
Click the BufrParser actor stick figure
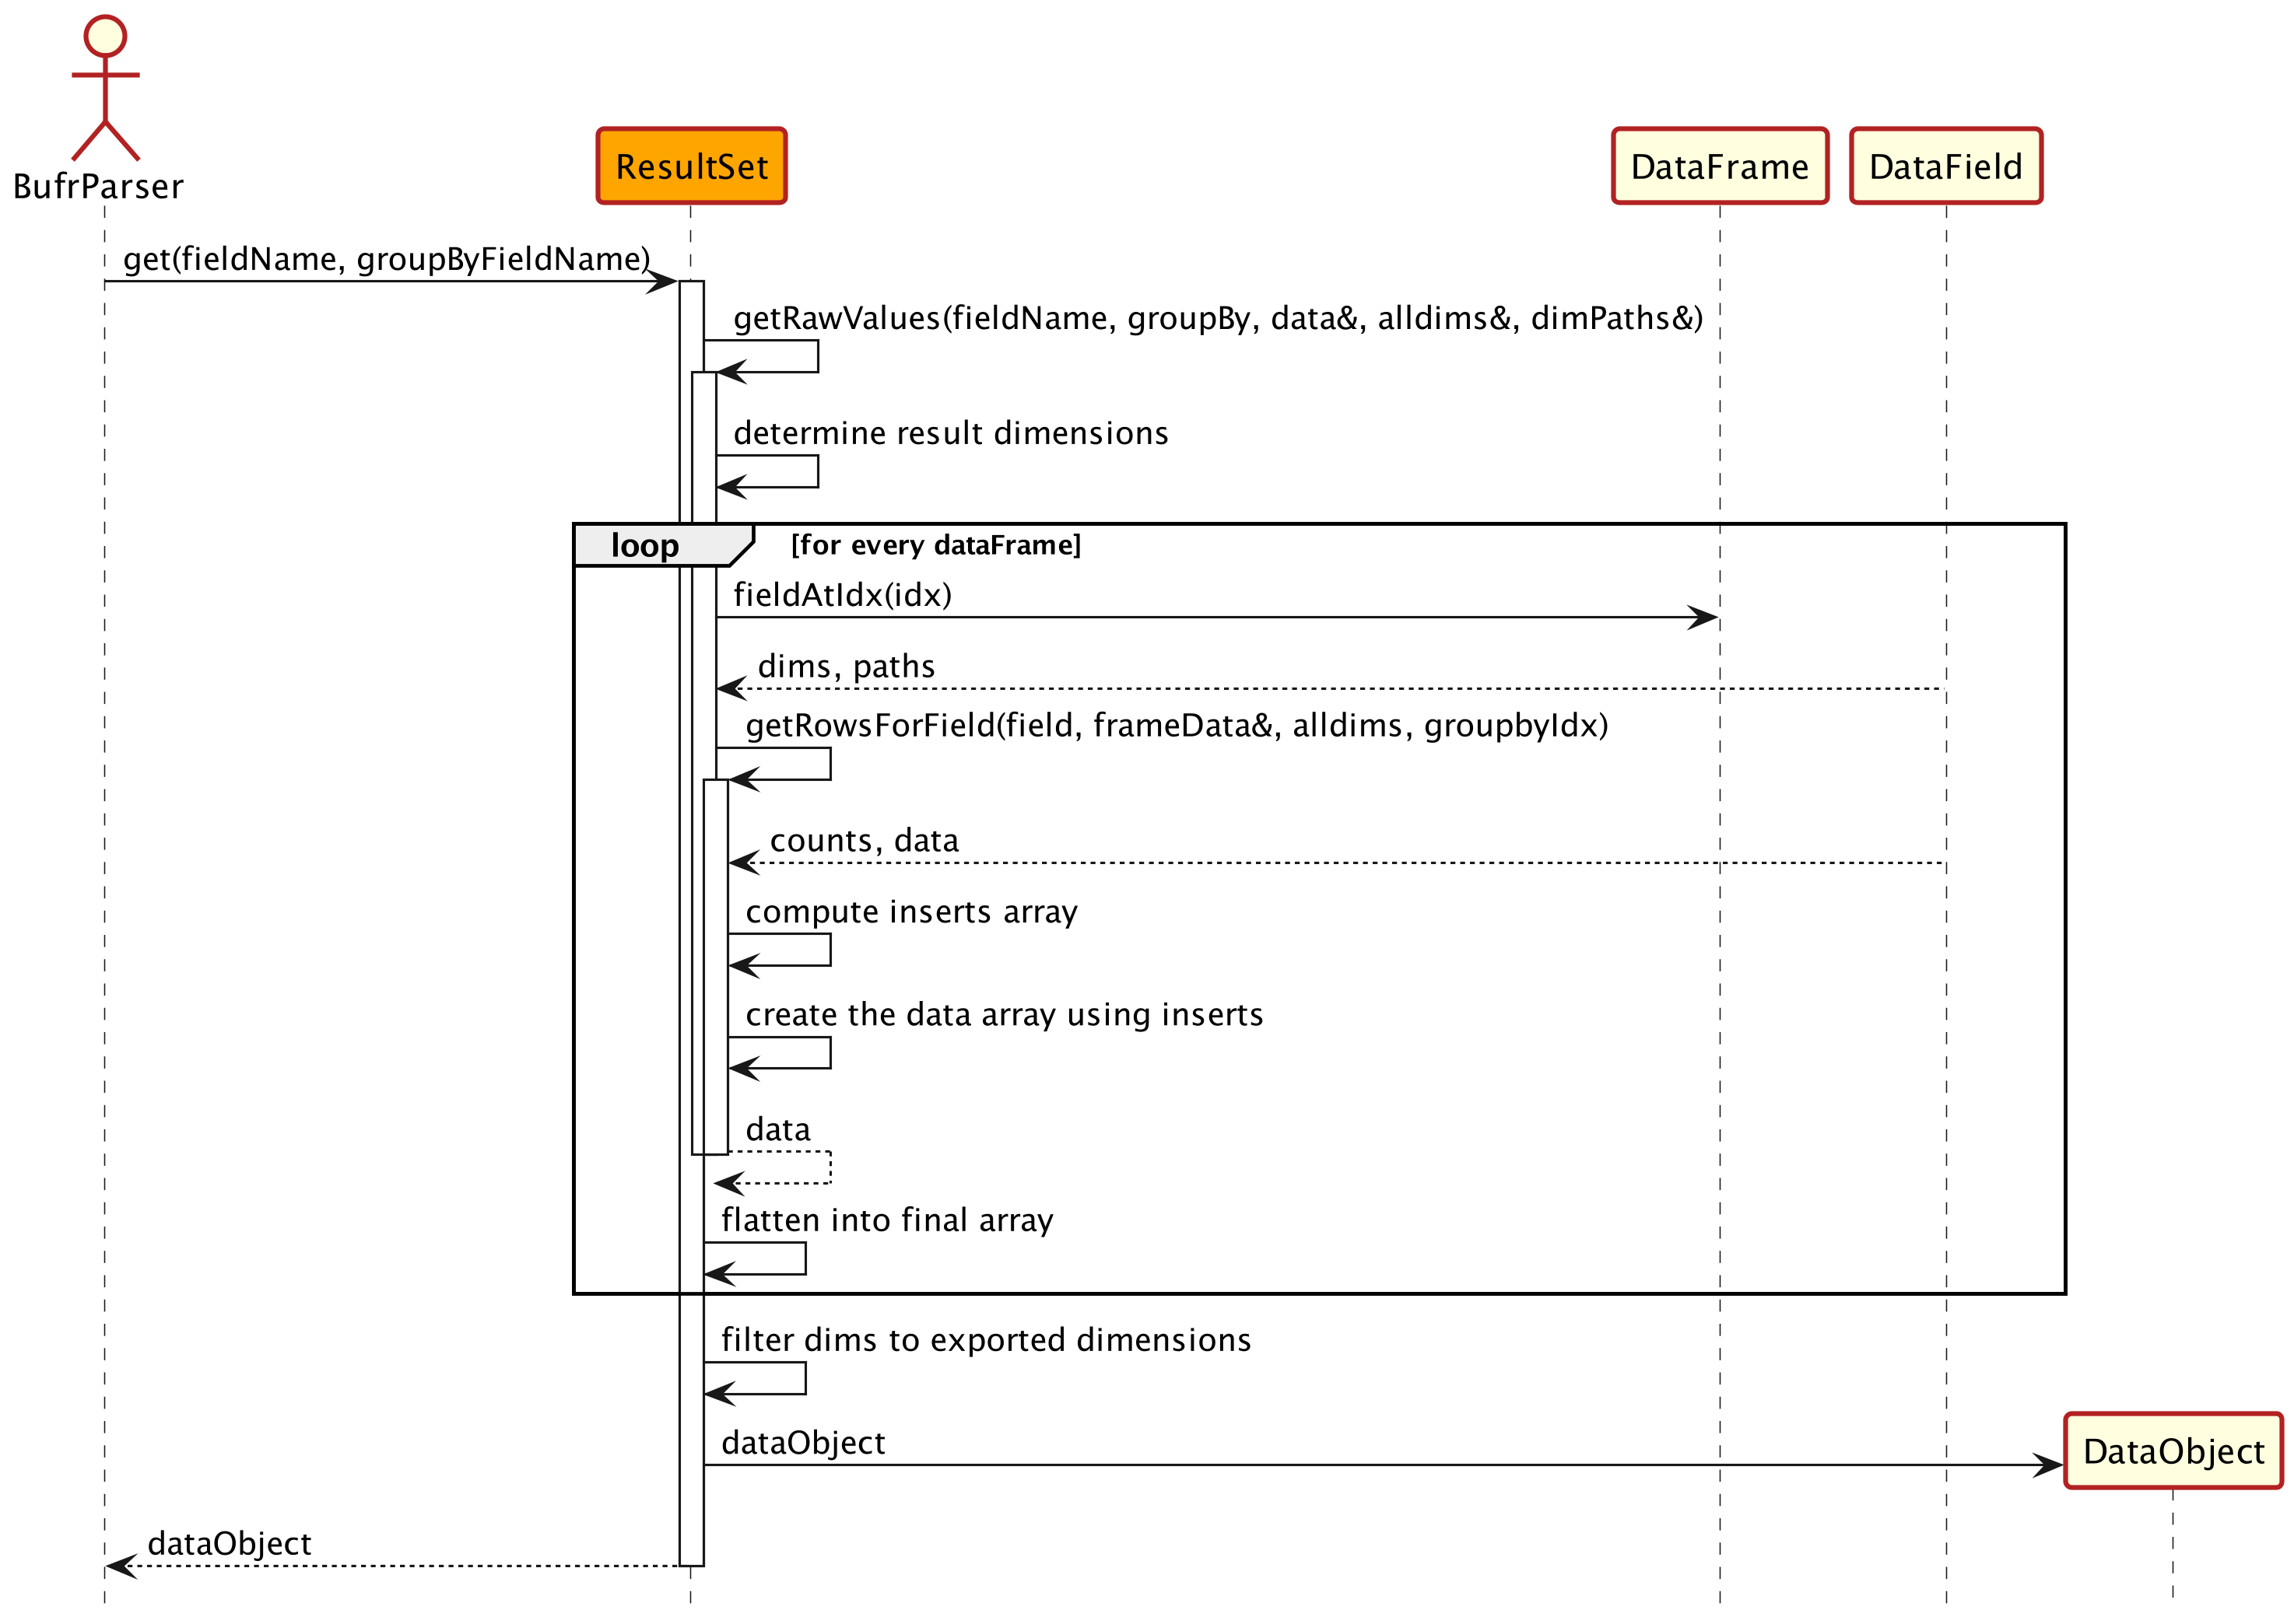(x=105, y=88)
